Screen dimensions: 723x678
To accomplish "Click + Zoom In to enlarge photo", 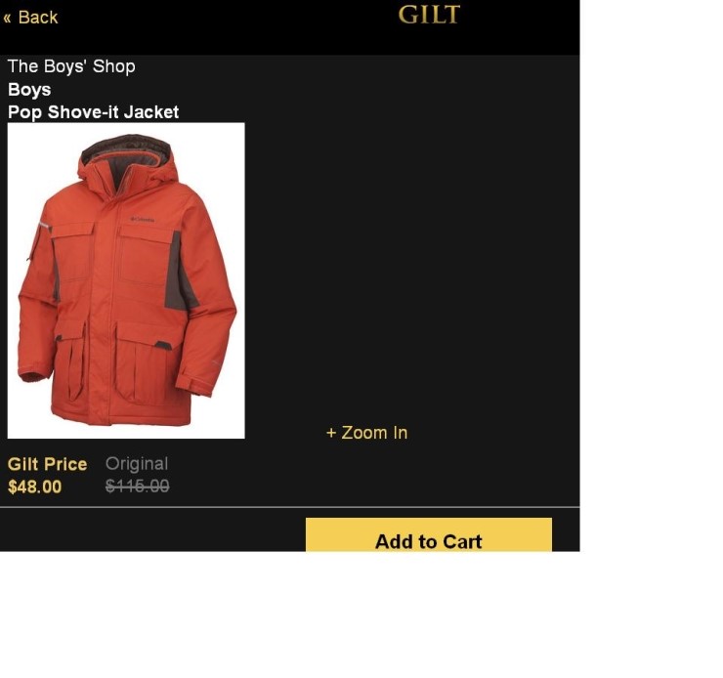I will click(x=367, y=433).
